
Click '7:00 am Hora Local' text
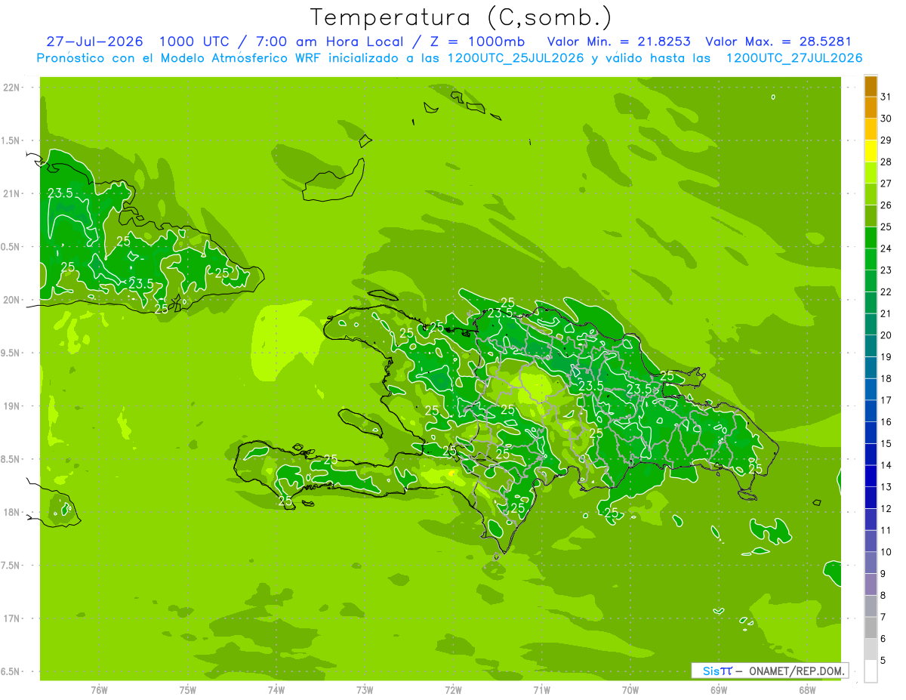pos(331,42)
